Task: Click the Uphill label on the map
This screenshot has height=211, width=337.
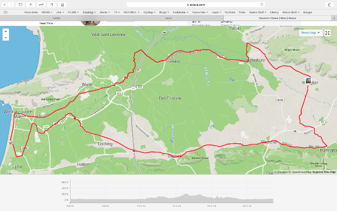Action: coord(17,167)
